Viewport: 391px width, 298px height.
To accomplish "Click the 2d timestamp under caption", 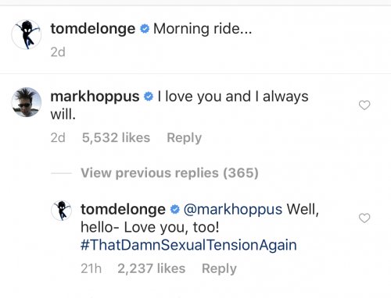I will coord(58,52).
